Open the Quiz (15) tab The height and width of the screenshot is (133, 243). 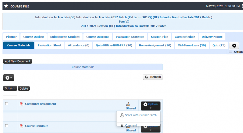pyautogui.click(x=219, y=45)
